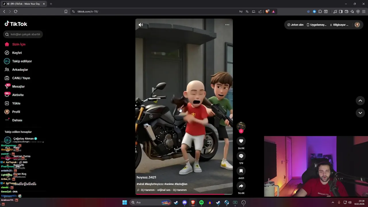Viewport: 368px width, 207px height.
Task: Open the Shazam extension icon
Action: pos(314,11)
